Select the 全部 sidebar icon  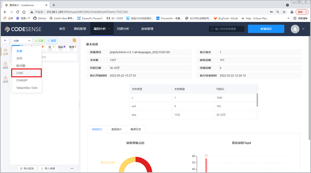5,52
